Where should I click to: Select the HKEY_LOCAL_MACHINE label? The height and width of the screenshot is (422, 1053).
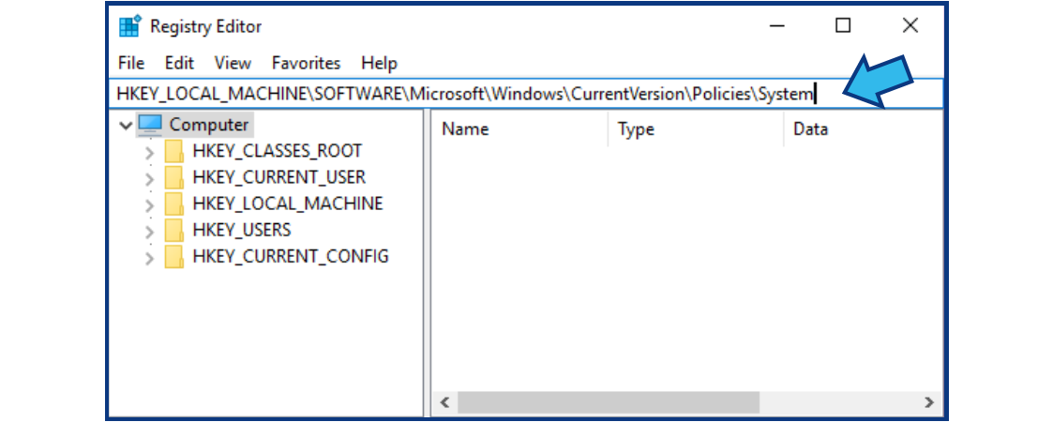[288, 203]
